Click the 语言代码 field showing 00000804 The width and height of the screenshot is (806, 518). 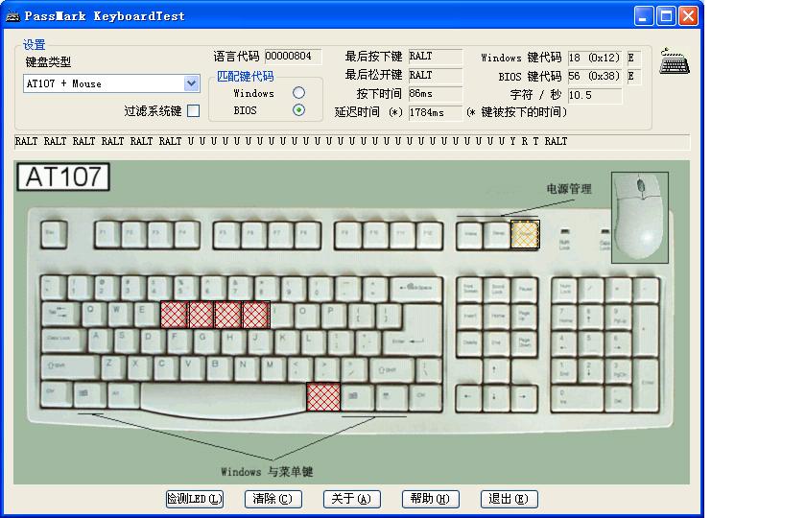pos(293,56)
